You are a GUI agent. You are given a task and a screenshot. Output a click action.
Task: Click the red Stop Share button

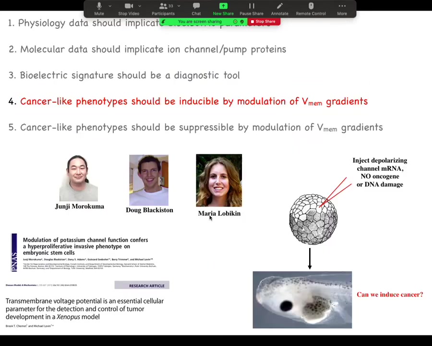click(x=263, y=22)
